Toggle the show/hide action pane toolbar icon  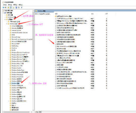click(x=19, y=7)
